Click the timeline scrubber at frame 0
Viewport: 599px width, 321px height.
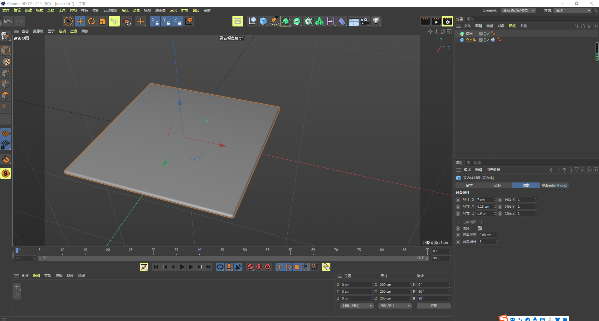17,250
